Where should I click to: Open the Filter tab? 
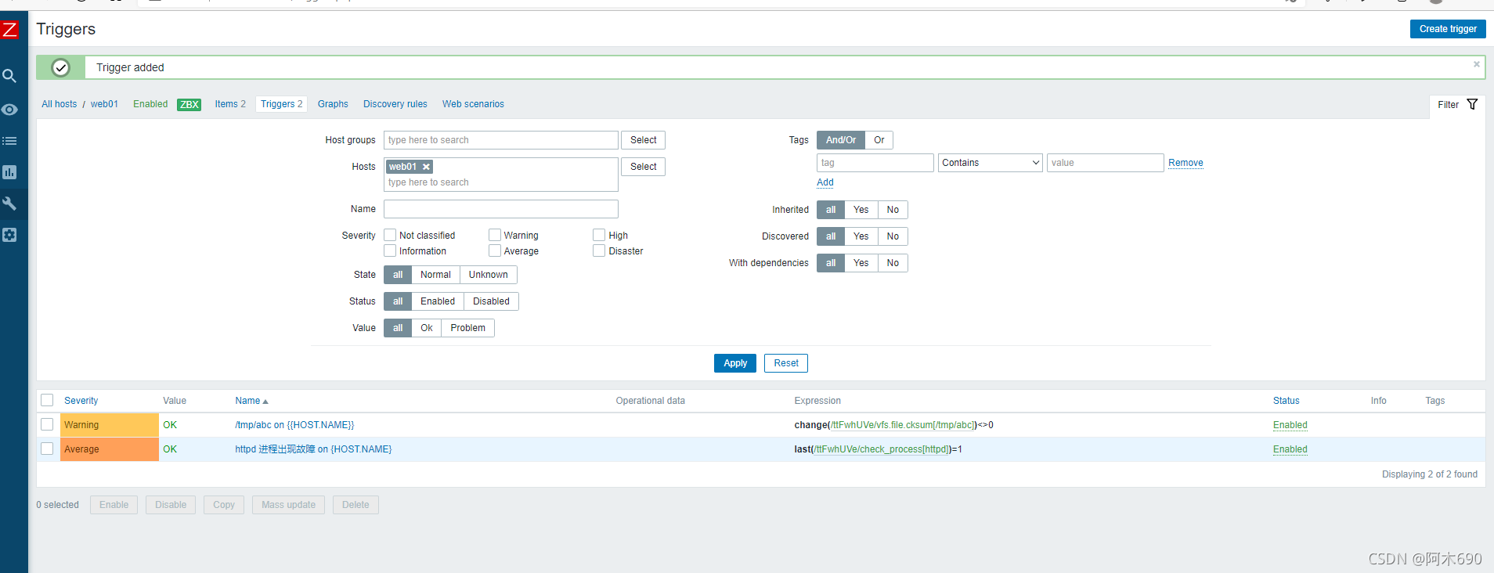point(1457,105)
